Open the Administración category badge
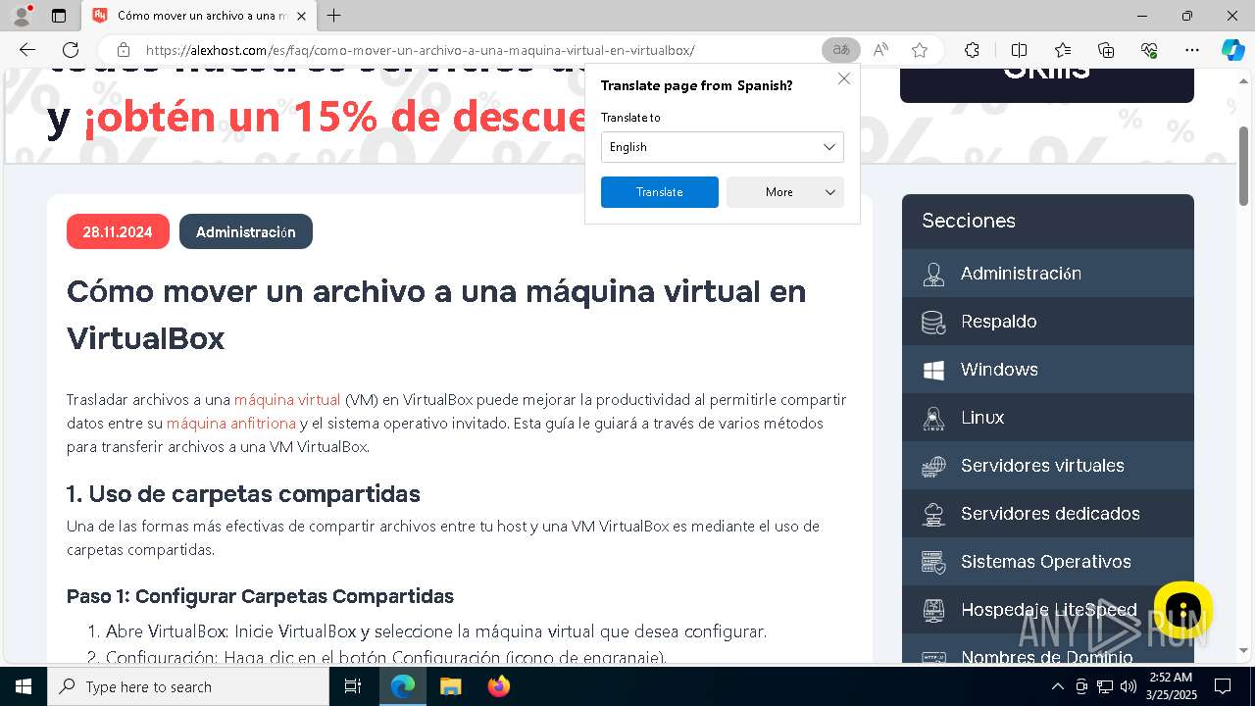Image resolution: width=1255 pixels, height=706 pixels. (x=245, y=231)
